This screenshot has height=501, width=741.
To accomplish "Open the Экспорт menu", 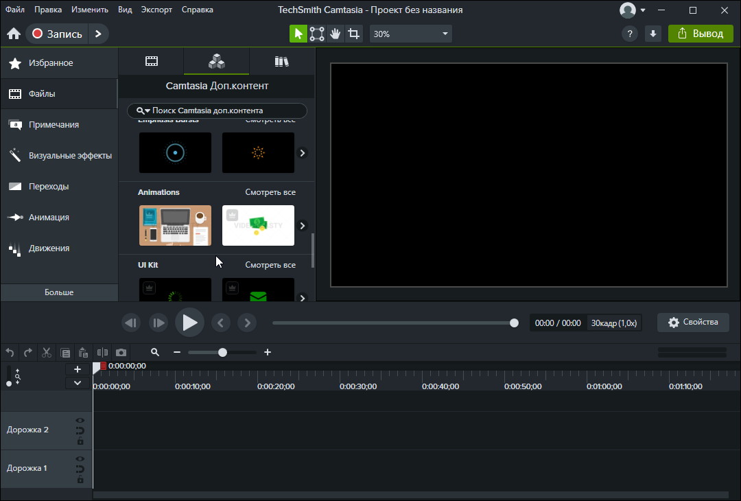I will 156,10.
